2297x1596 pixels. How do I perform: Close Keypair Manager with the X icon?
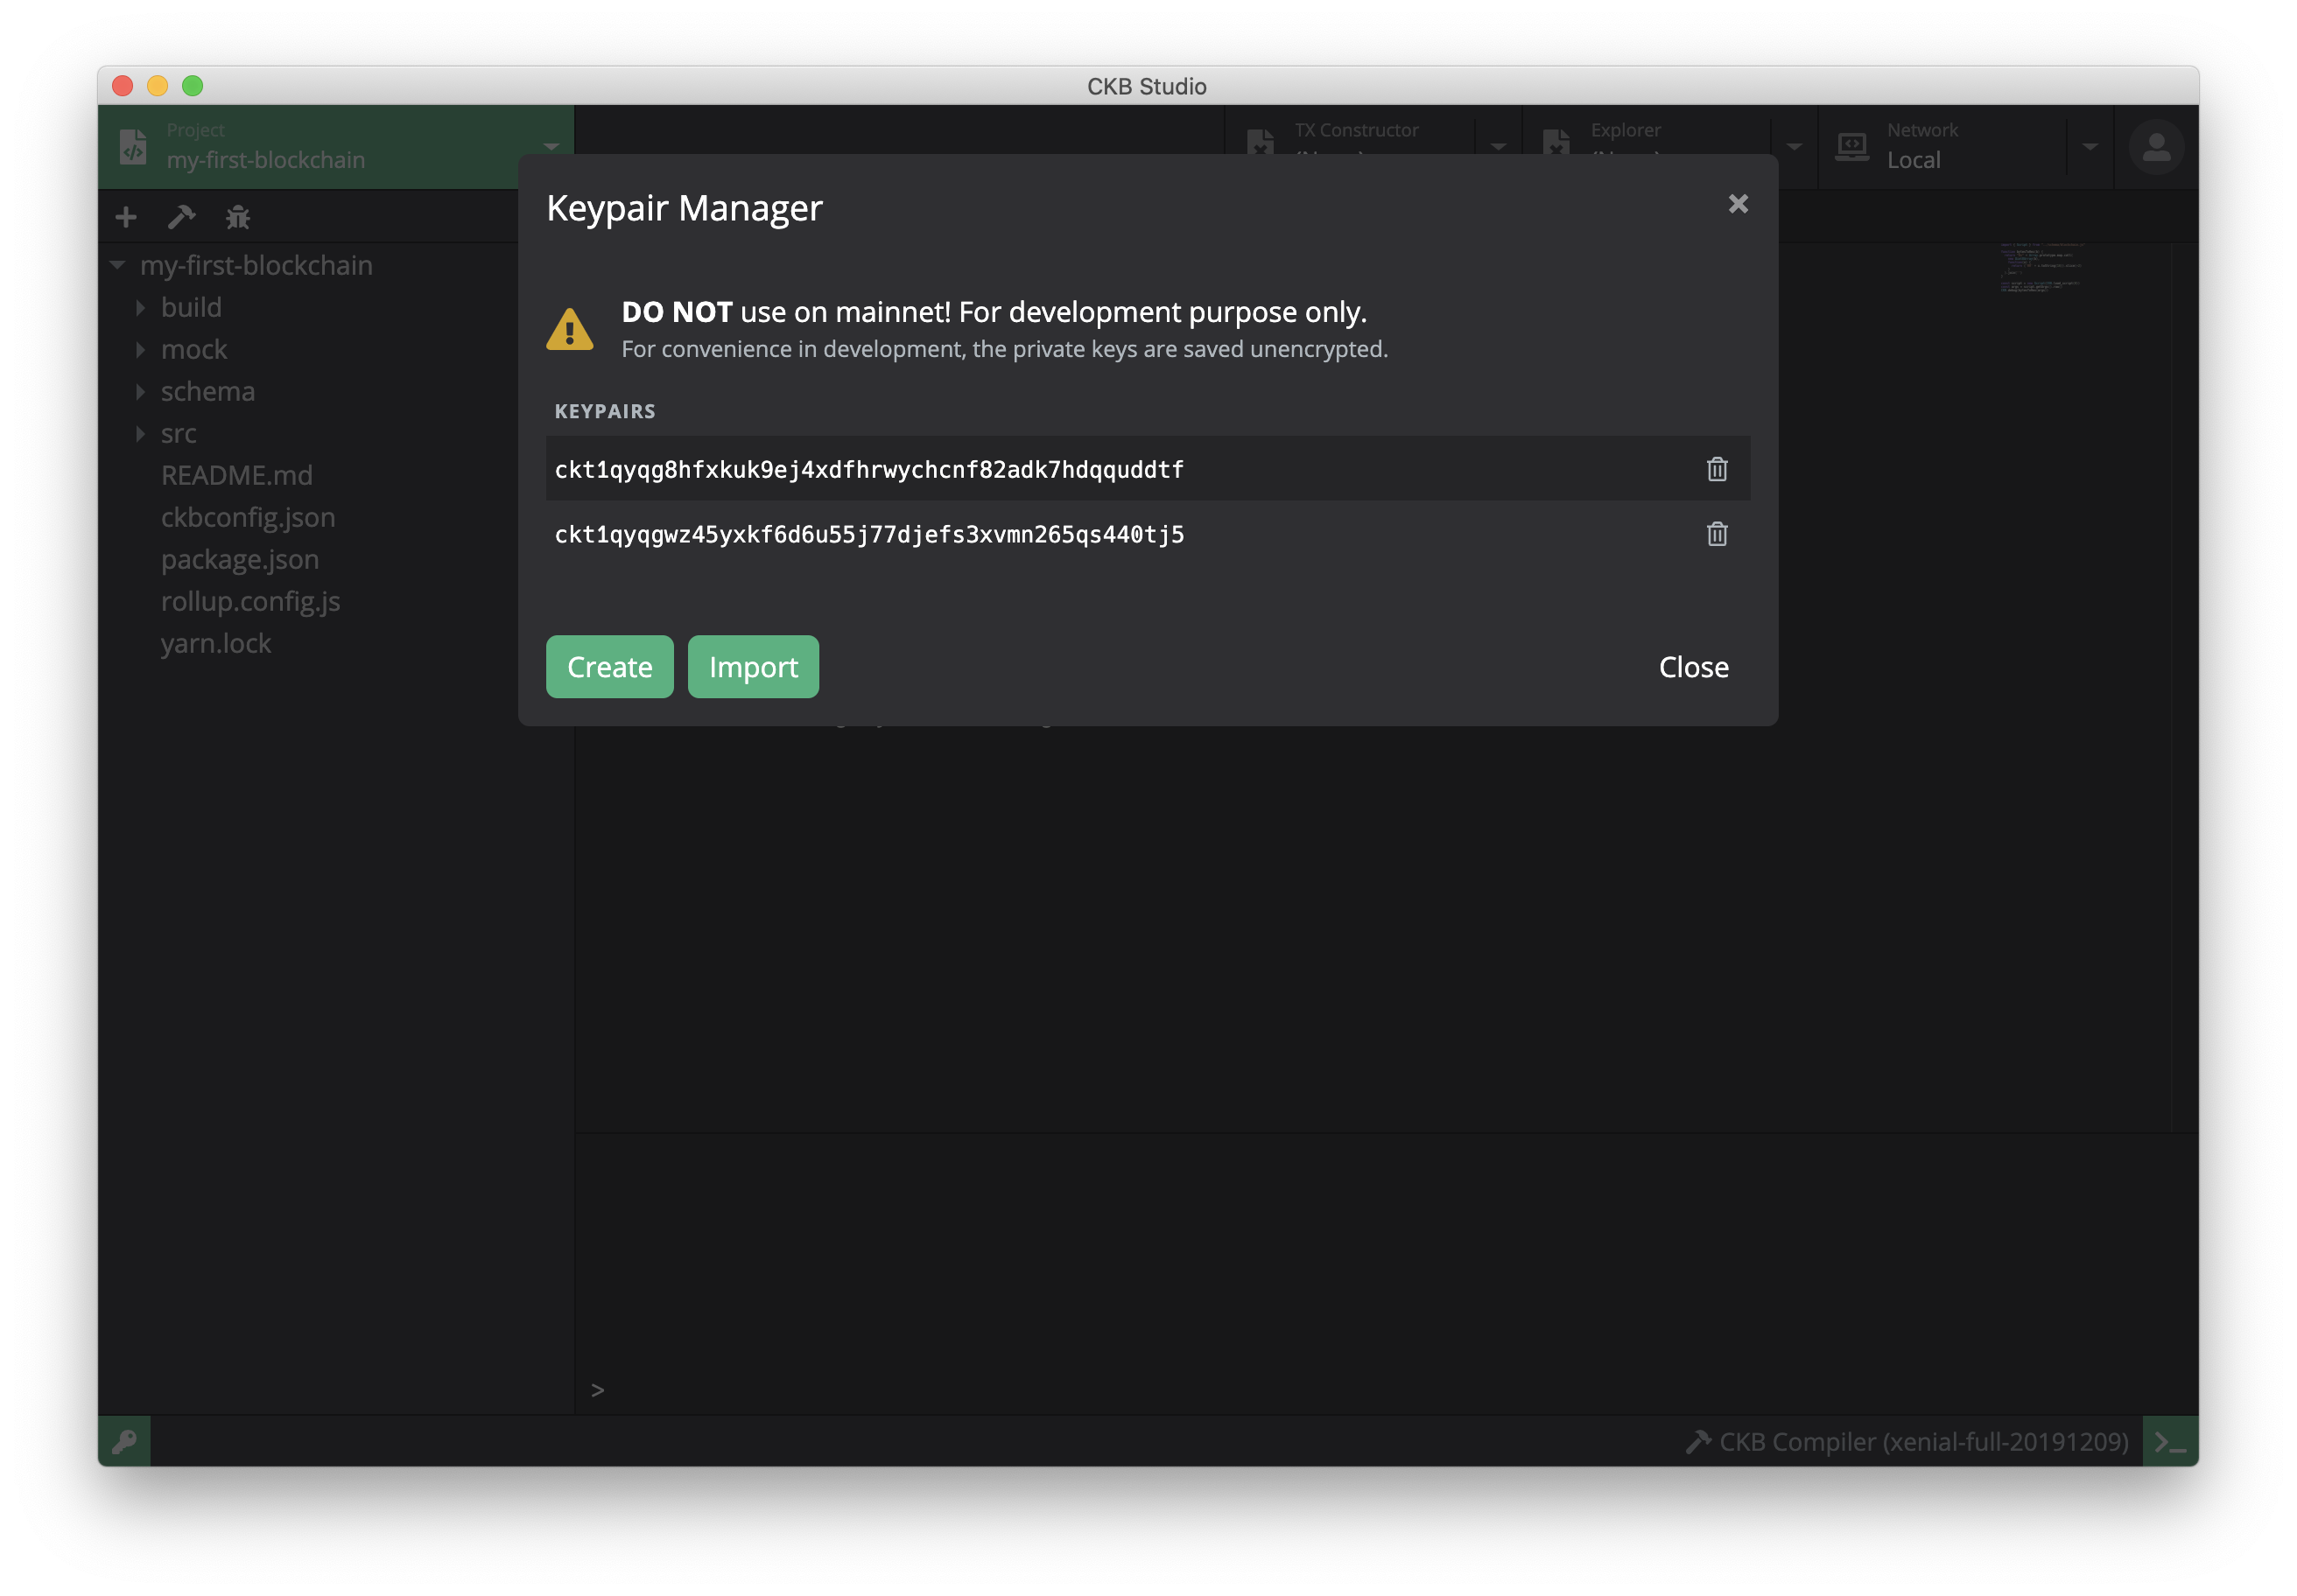(1738, 204)
